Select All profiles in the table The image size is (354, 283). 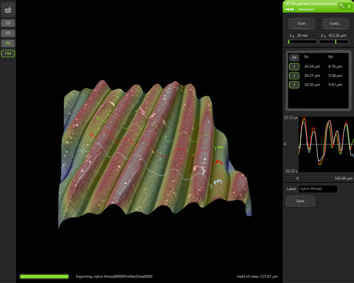[x=294, y=57]
